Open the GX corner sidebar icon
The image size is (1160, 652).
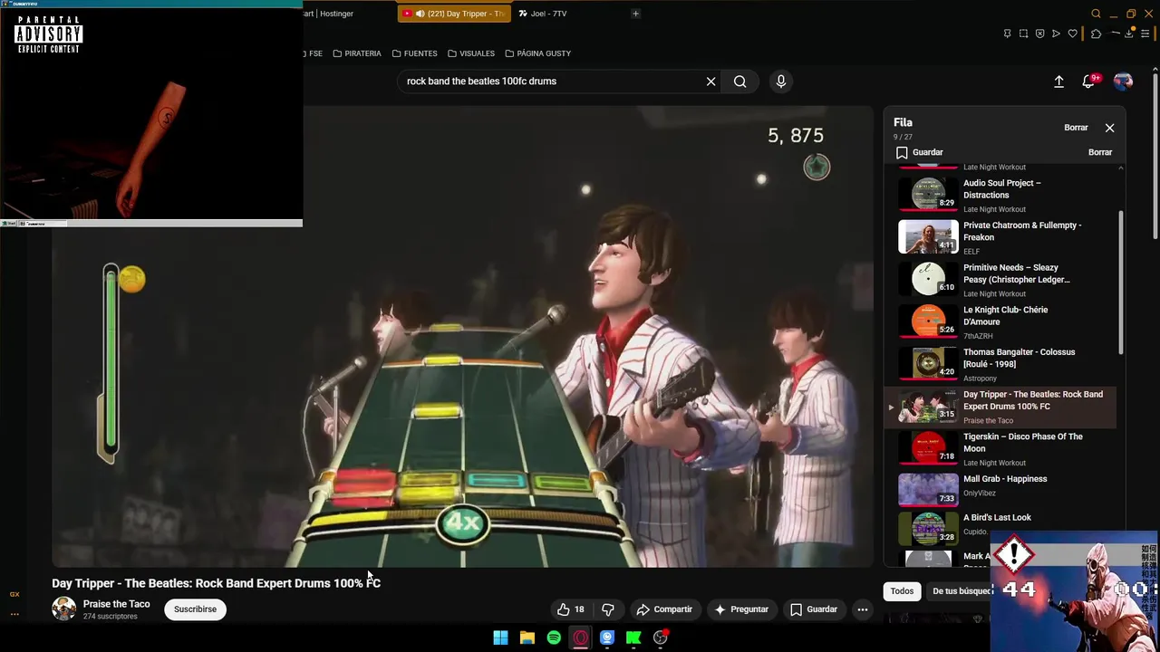point(14,594)
